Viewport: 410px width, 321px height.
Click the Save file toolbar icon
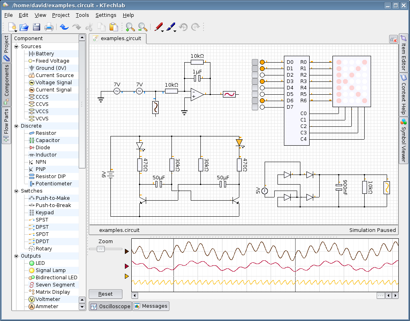coord(37,27)
